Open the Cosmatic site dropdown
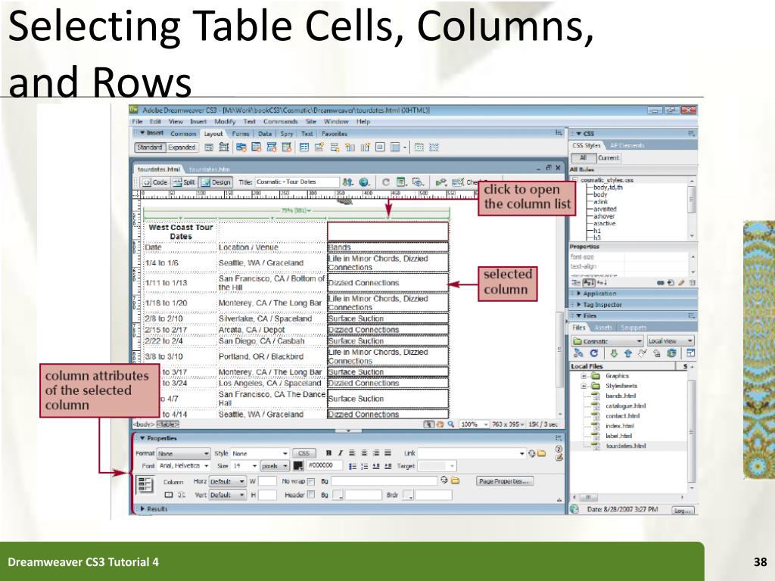Viewport: 775px width, 581px height. (608, 341)
